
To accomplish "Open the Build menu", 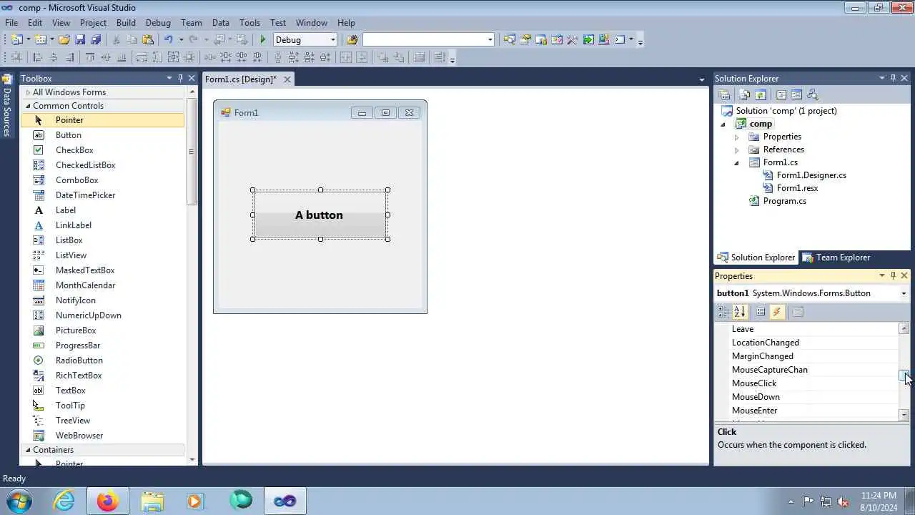I will coord(126,23).
